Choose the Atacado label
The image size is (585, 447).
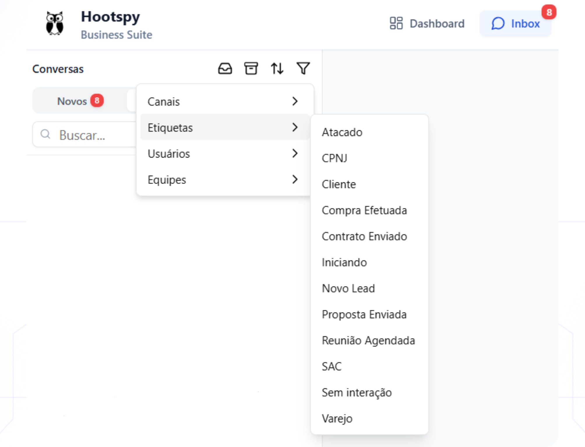pos(342,132)
